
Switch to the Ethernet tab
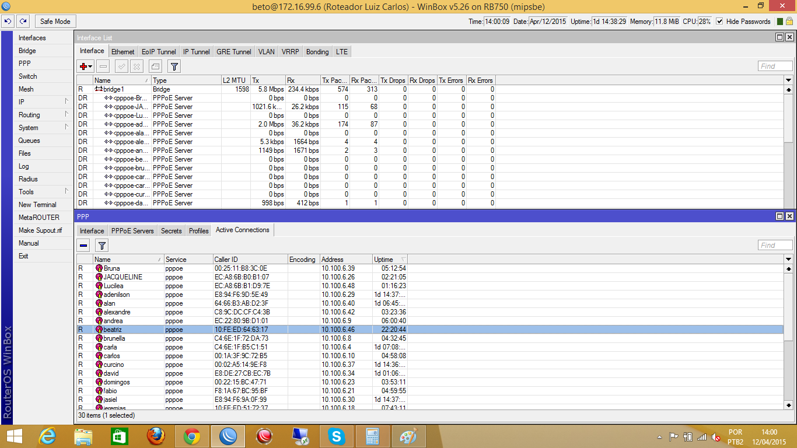(123, 52)
